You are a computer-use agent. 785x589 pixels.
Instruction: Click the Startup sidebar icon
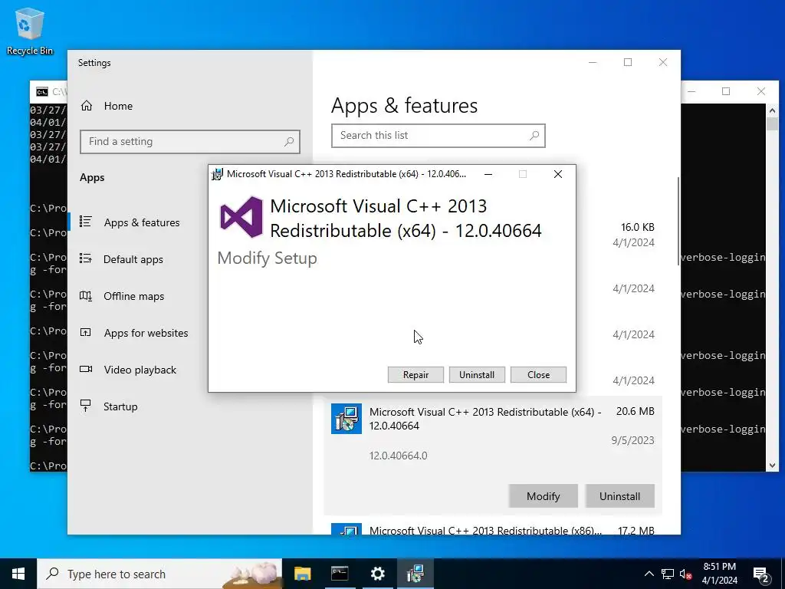pyautogui.click(x=86, y=406)
